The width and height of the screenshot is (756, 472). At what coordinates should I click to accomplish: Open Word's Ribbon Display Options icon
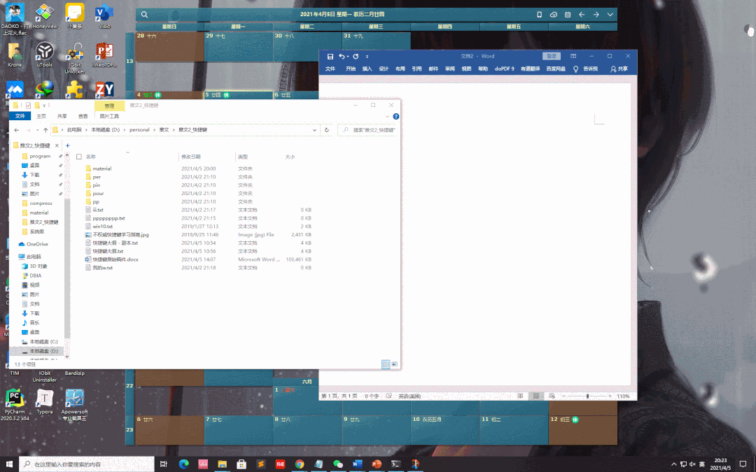(573, 57)
